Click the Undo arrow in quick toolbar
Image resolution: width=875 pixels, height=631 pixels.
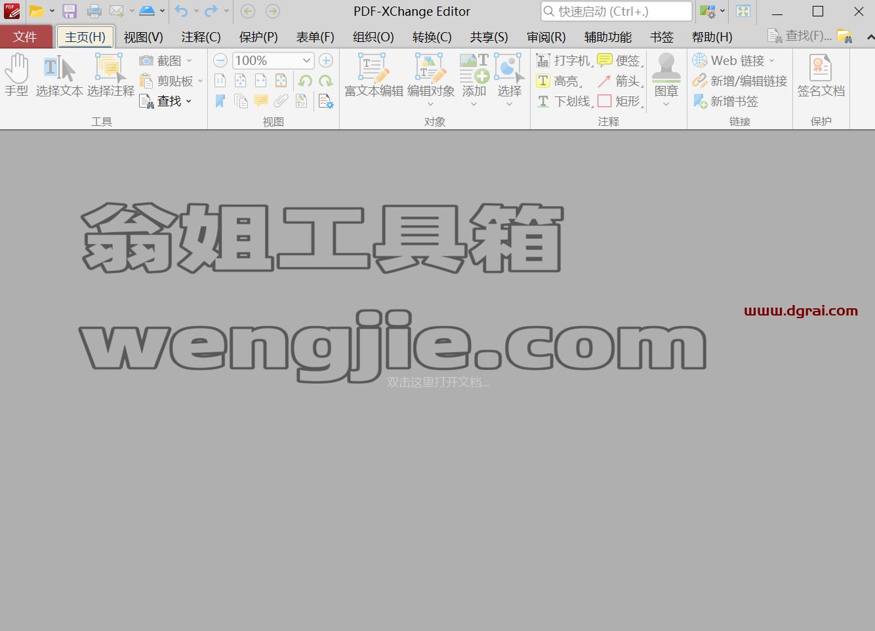click(182, 11)
